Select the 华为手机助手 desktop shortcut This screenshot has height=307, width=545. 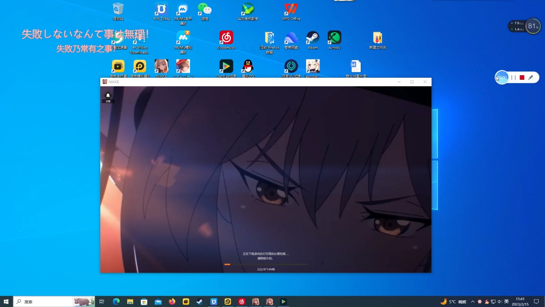click(248, 12)
